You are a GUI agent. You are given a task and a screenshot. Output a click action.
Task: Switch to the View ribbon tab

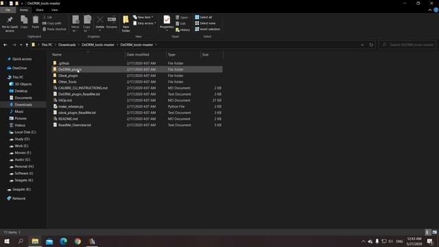point(54,10)
